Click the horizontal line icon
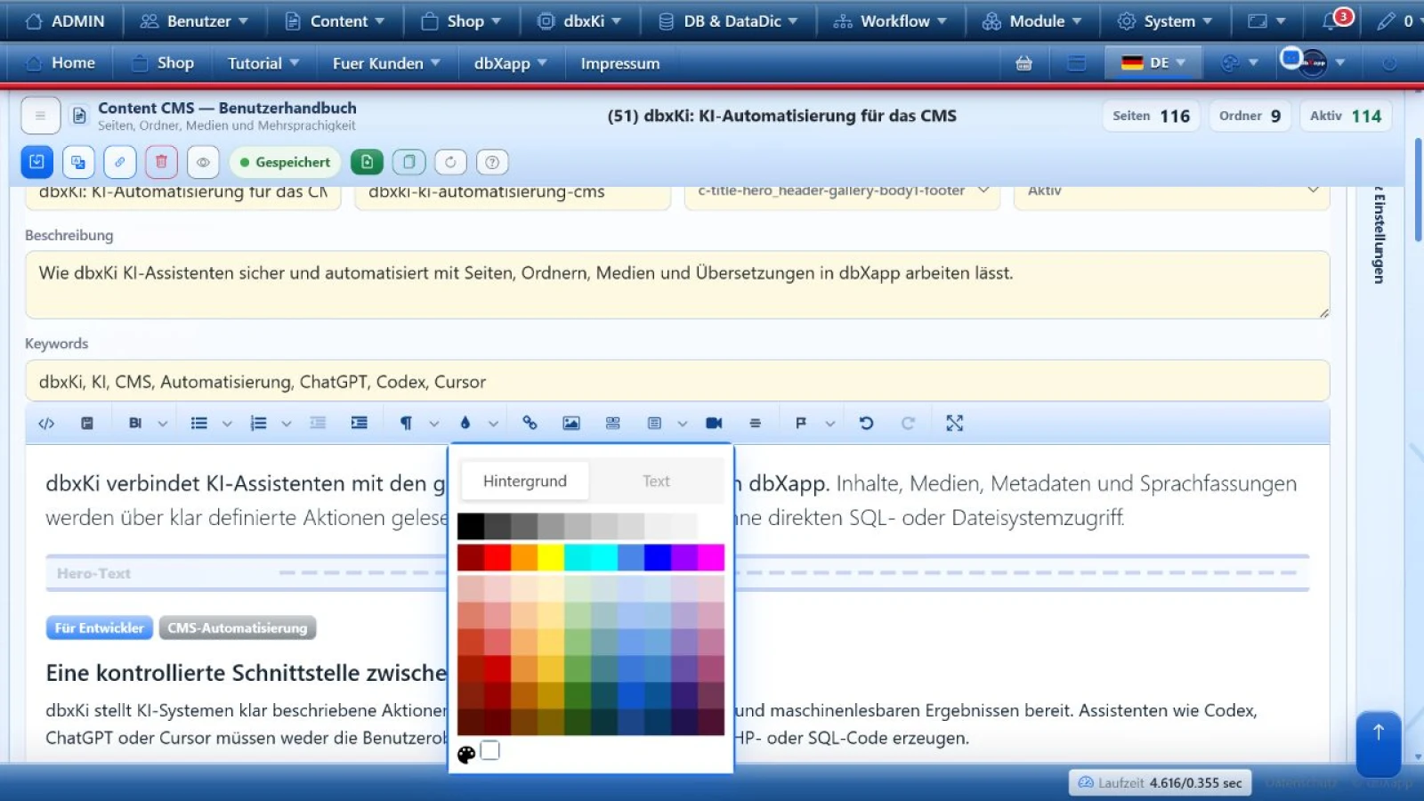Image resolution: width=1424 pixels, height=801 pixels. coord(755,424)
